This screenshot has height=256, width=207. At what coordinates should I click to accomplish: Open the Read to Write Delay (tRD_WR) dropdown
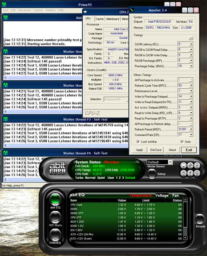(x=191, y=113)
